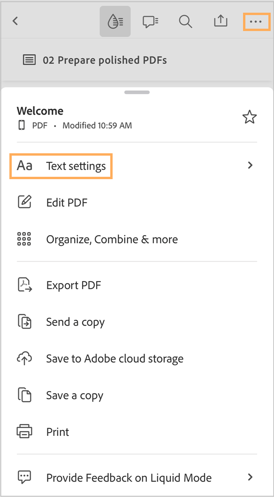This screenshot has height=497, width=274.
Task: Choose Send a copy
Action: pos(75,322)
